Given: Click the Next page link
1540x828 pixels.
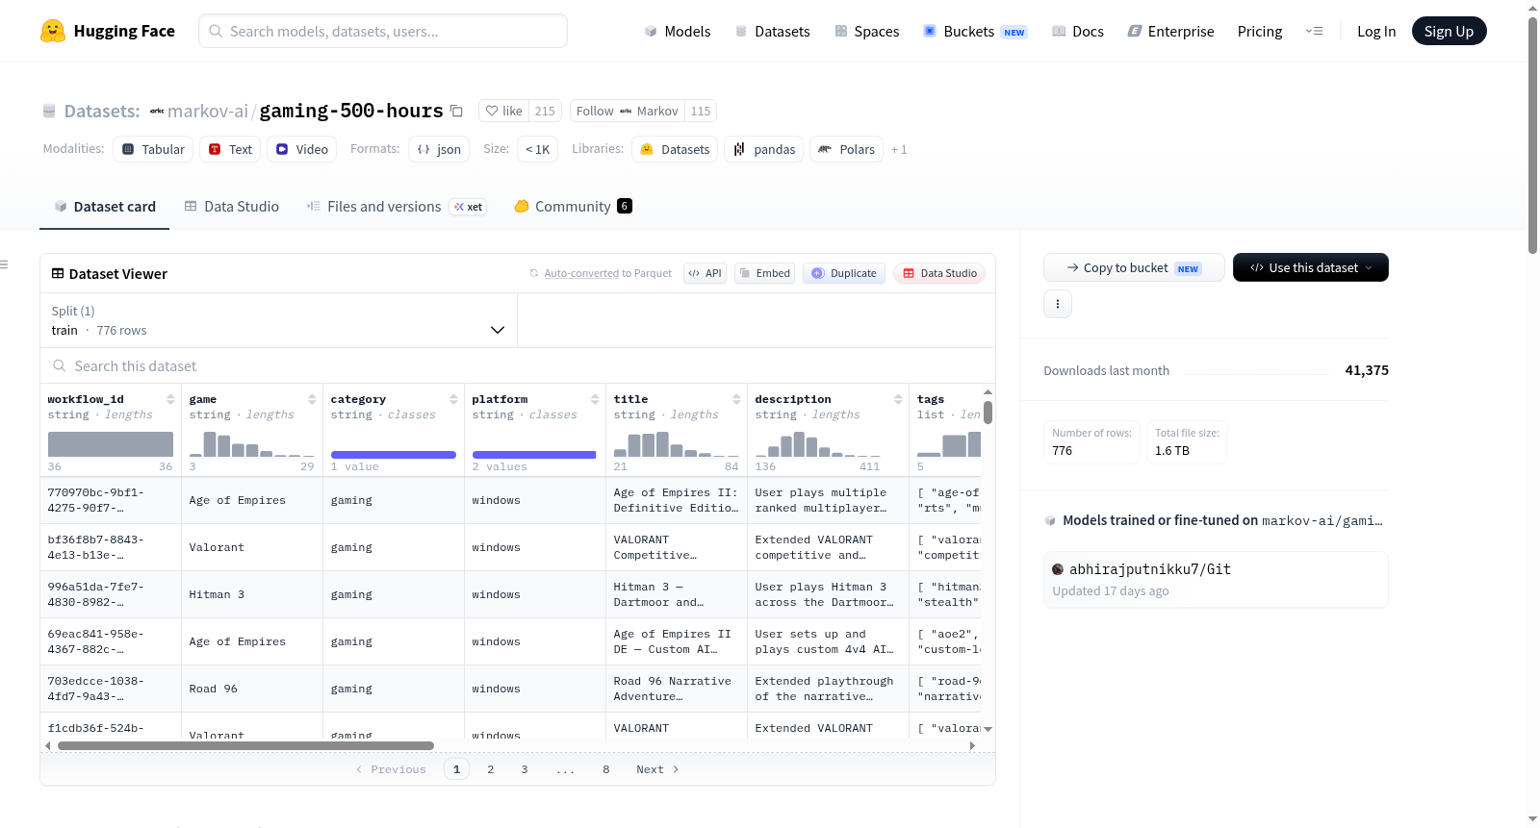Looking at the screenshot, I should (657, 769).
